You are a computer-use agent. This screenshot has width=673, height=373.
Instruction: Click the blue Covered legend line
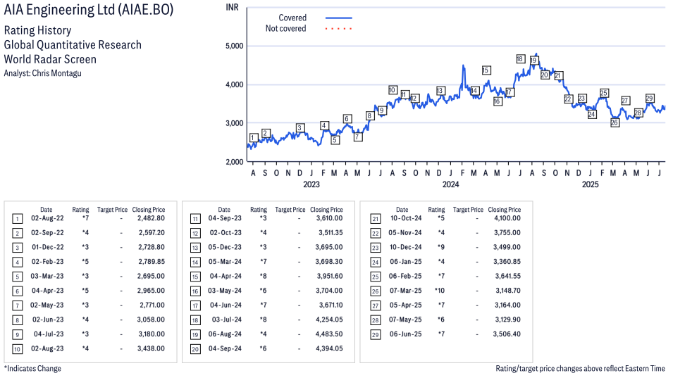click(339, 18)
